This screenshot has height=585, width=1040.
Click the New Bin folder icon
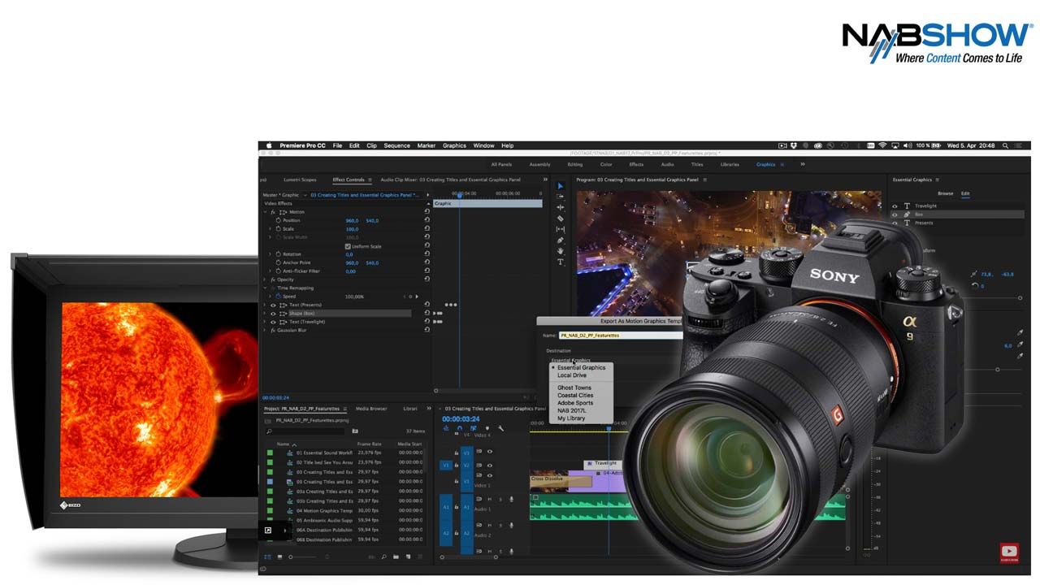396,557
